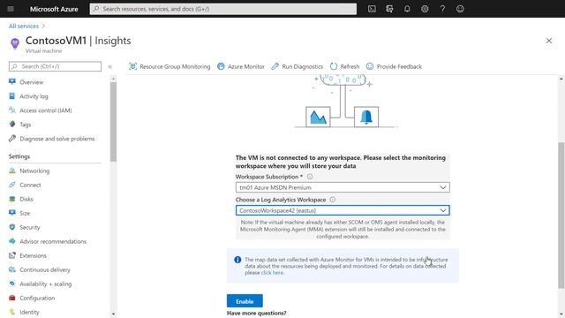Follow the 'click here' data details link

point(272,273)
